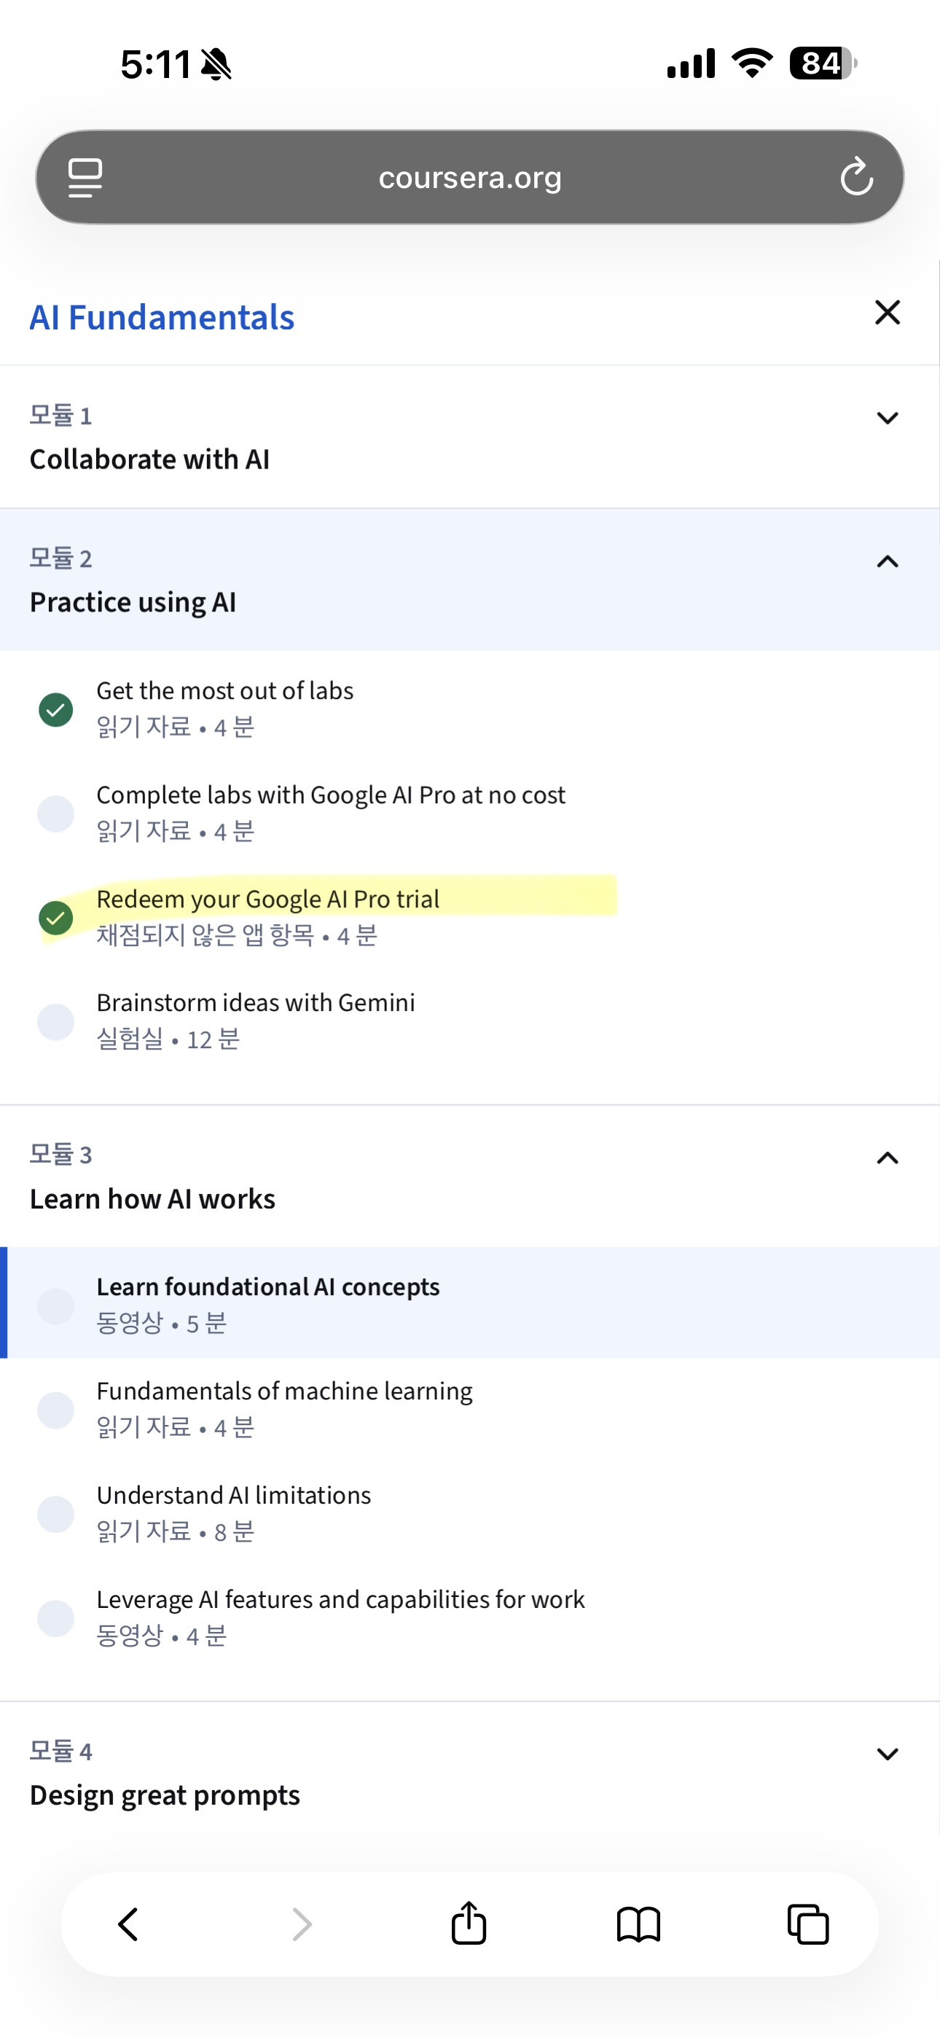Open the Safari tabs overview icon
Image resolution: width=940 pixels, height=2038 pixels.
(x=807, y=1924)
